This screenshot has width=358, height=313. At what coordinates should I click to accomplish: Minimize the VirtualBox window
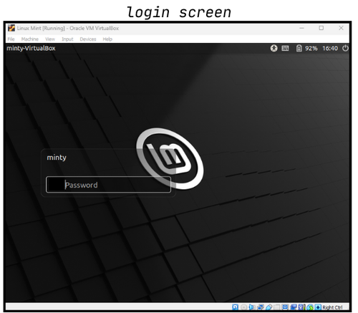coord(301,28)
